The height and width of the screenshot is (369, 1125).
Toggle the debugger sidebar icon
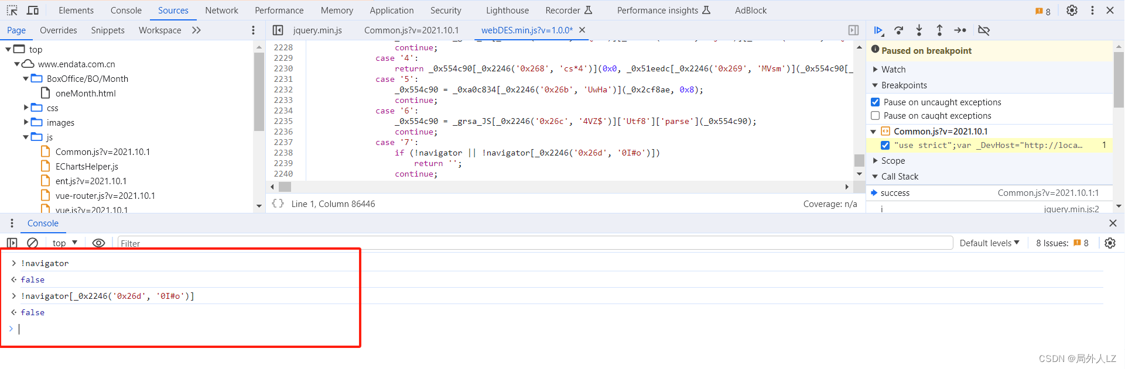coord(853,30)
